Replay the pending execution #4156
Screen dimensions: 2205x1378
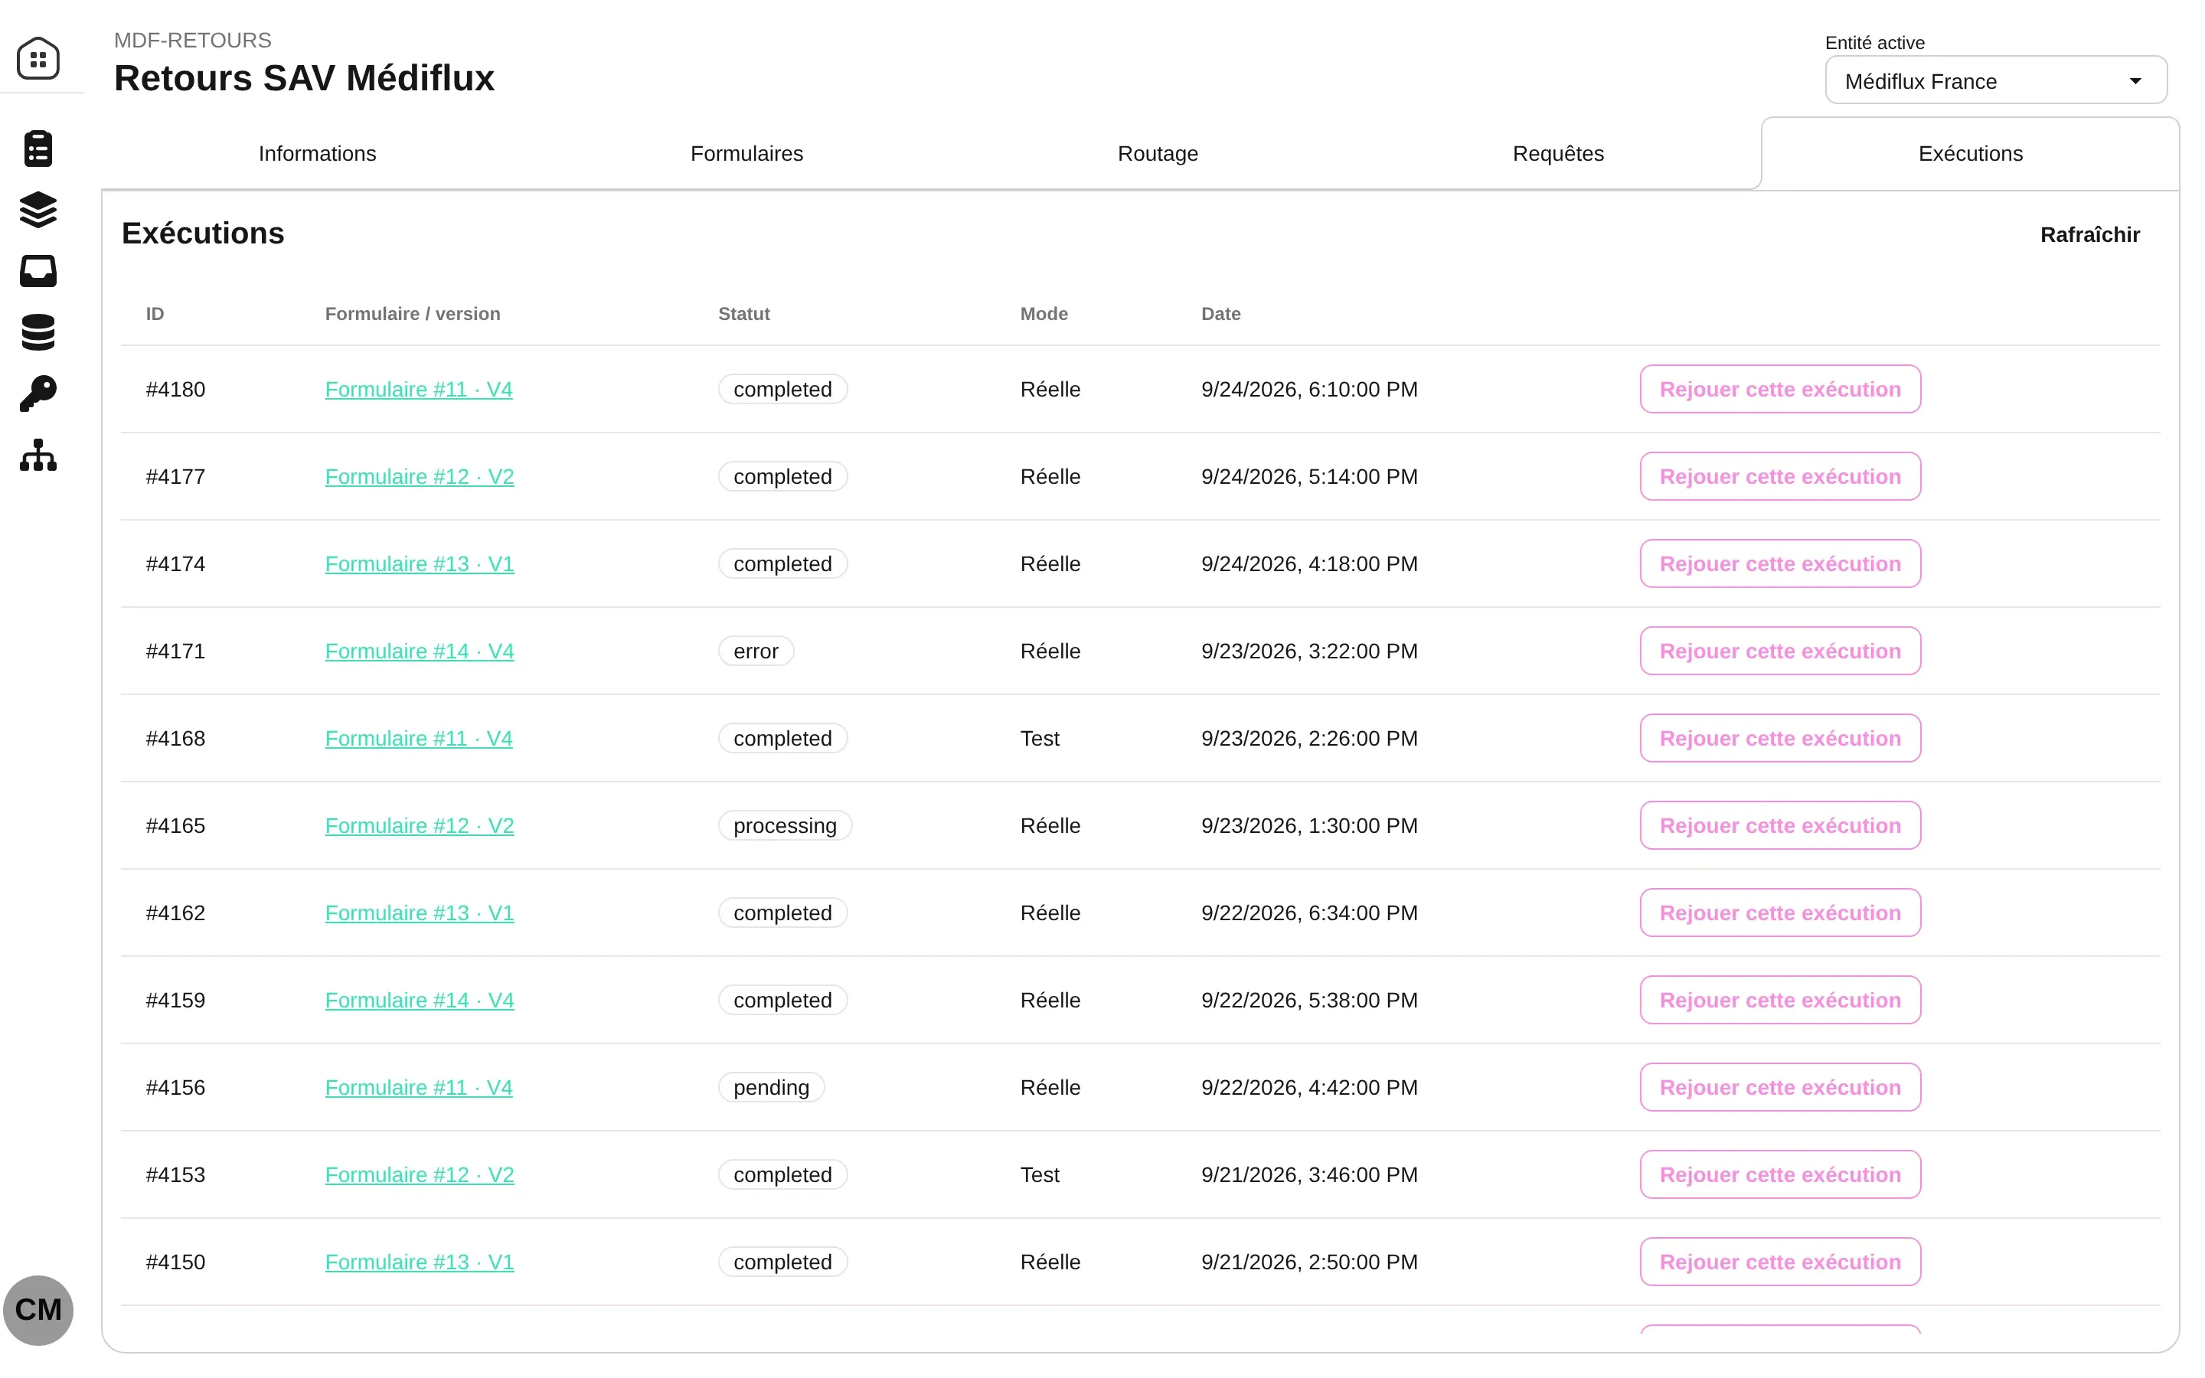pos(1779,1087)
